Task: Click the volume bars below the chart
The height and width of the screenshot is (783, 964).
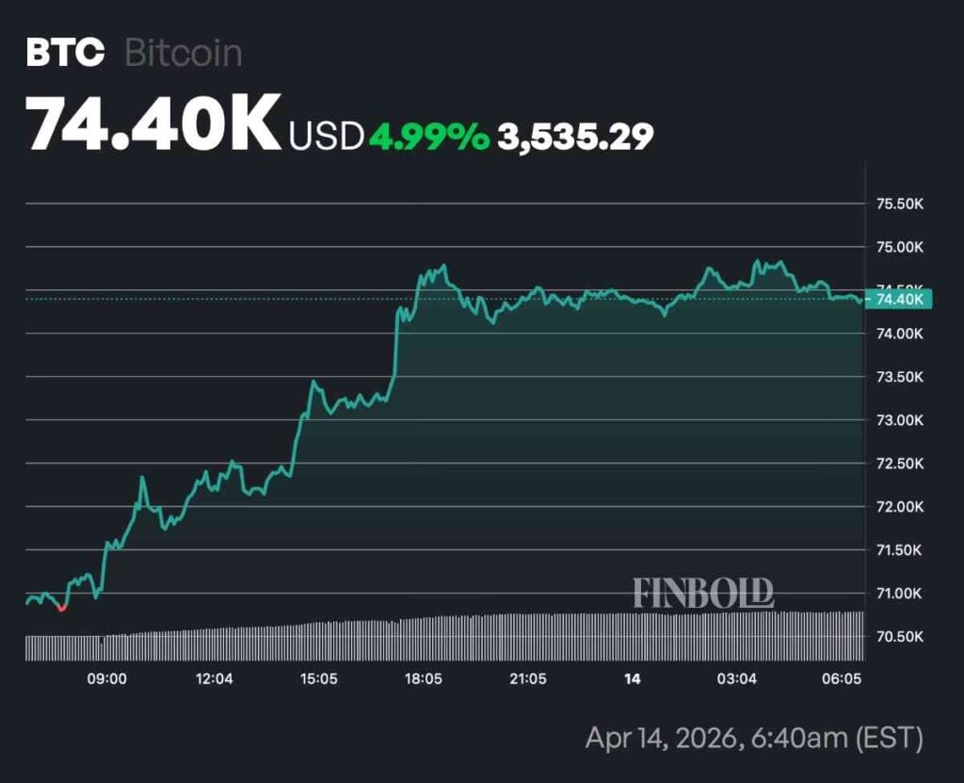Action: [442, 637]
